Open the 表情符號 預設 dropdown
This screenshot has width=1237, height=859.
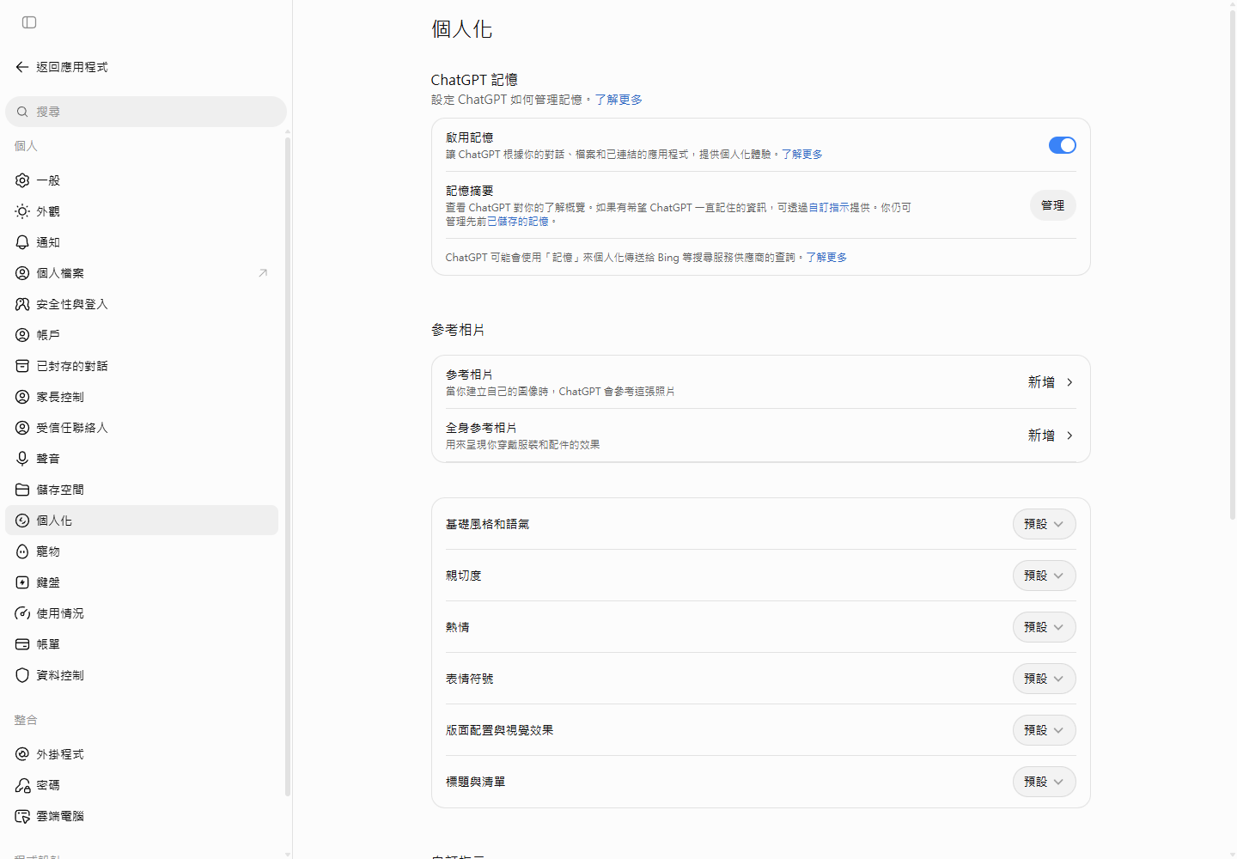click(1044, 679)
